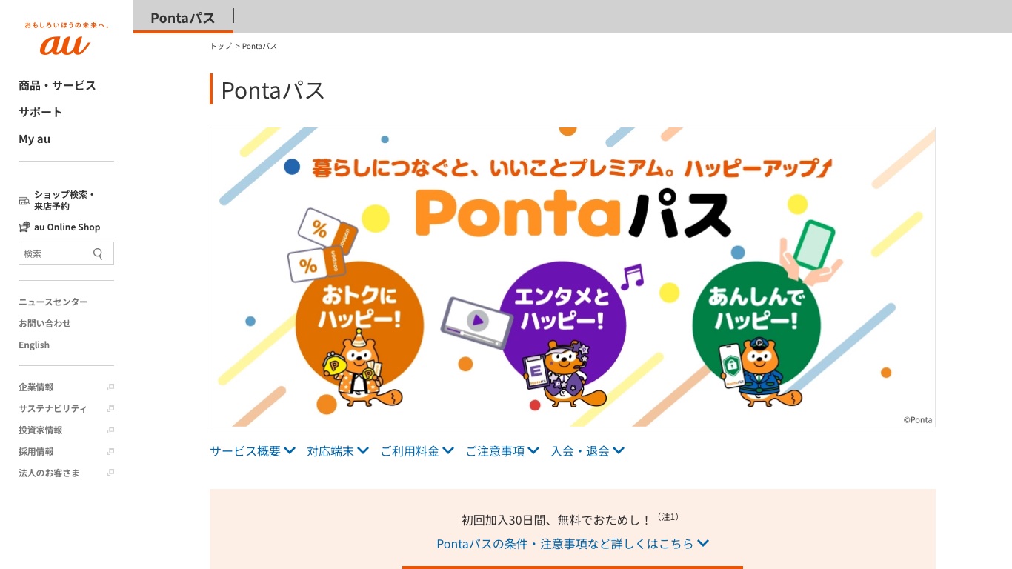
Task: Click the au Online Shop cart icon
Action: (24, 227)
